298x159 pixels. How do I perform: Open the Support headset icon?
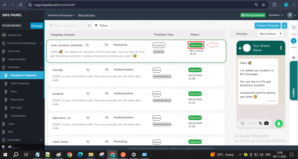pos(294,28)
